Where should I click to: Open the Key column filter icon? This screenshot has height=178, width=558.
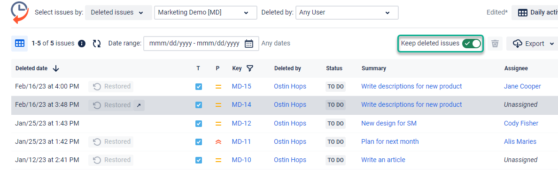(250, 68)
